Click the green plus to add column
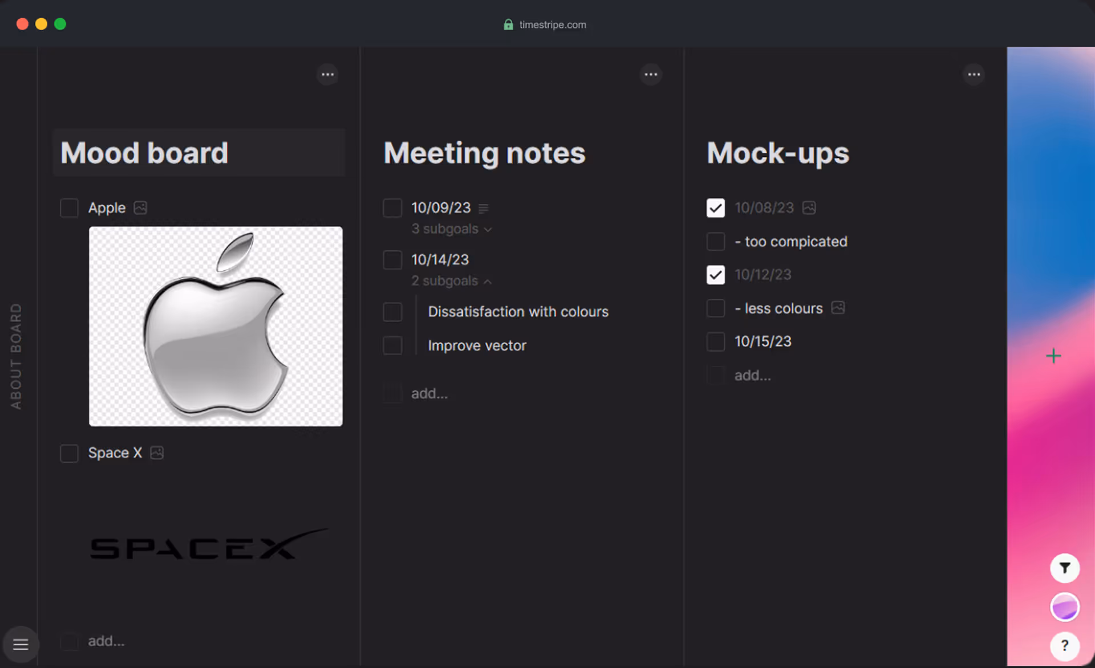1095x668 pixels. click(1053, 356)
